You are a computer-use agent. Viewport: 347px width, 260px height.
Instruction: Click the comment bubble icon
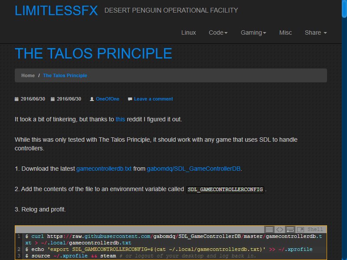130,99
